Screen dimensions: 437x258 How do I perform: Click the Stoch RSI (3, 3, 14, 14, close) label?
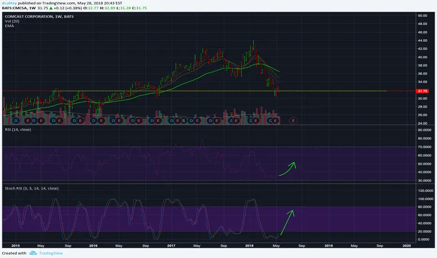pyautogui.click(x=31, y=188)
